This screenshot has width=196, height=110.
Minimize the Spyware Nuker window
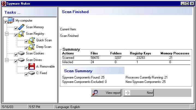pos(183,4)
